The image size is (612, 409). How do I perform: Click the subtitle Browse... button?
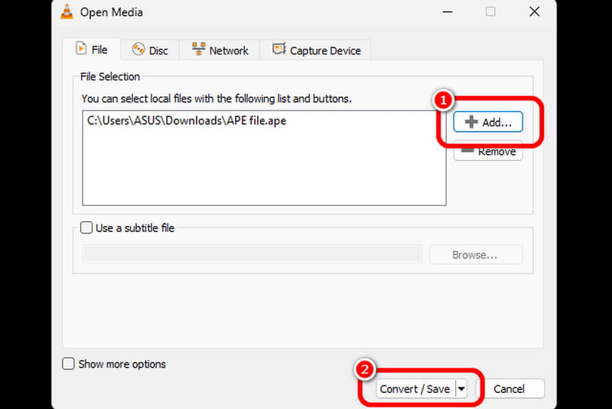click(476, 255)
